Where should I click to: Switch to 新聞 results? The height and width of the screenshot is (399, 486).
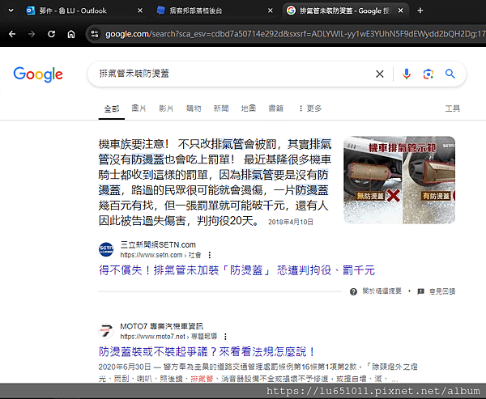point(221,108)
